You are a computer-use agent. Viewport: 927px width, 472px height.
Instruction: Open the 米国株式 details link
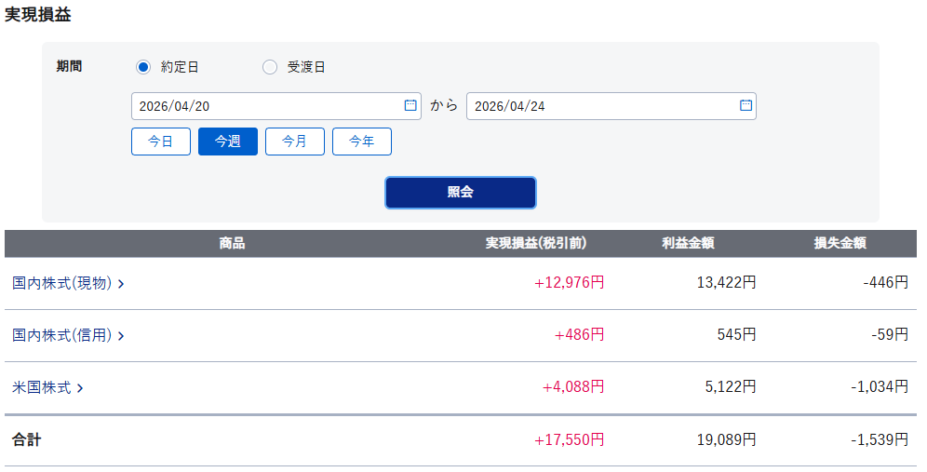[42, 387]
